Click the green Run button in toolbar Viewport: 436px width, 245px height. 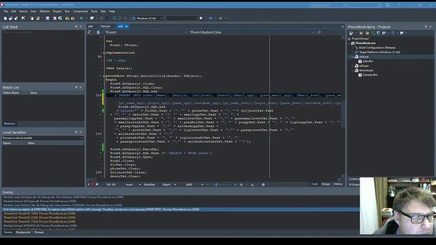coord(82,18)
